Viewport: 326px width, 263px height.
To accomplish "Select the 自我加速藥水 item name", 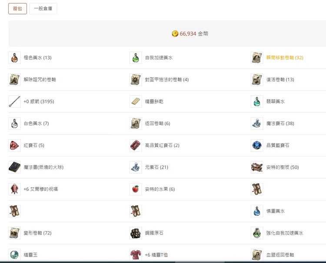I will coord(159,57).
